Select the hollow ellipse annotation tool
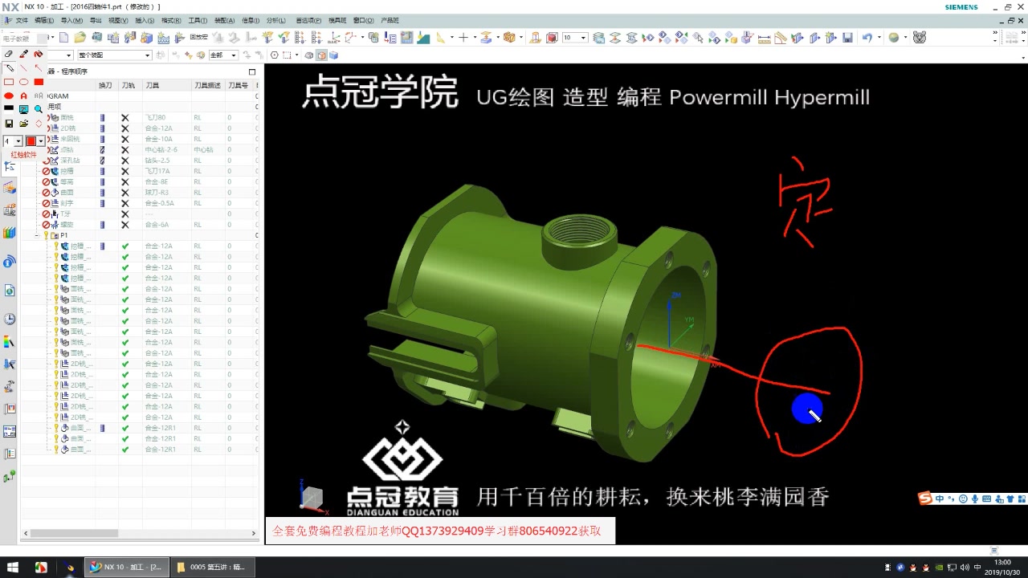This screenshot has height=578, width=1028. click(23, 82)
